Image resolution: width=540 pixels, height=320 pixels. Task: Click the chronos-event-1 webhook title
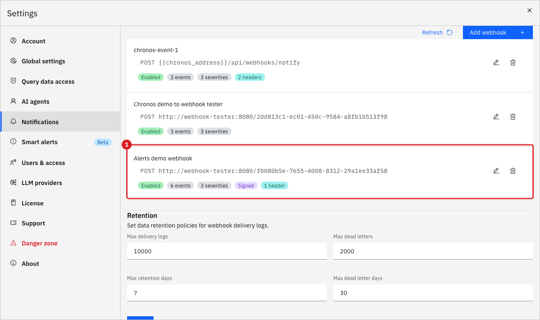(x=156, y=50)
